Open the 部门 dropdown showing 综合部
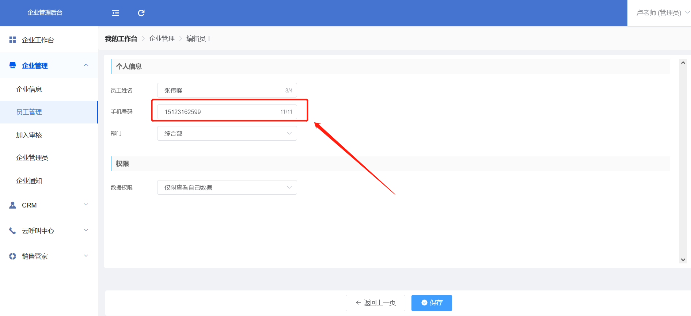The width and height of the screenshot is (691, 316). coord(227,133)
